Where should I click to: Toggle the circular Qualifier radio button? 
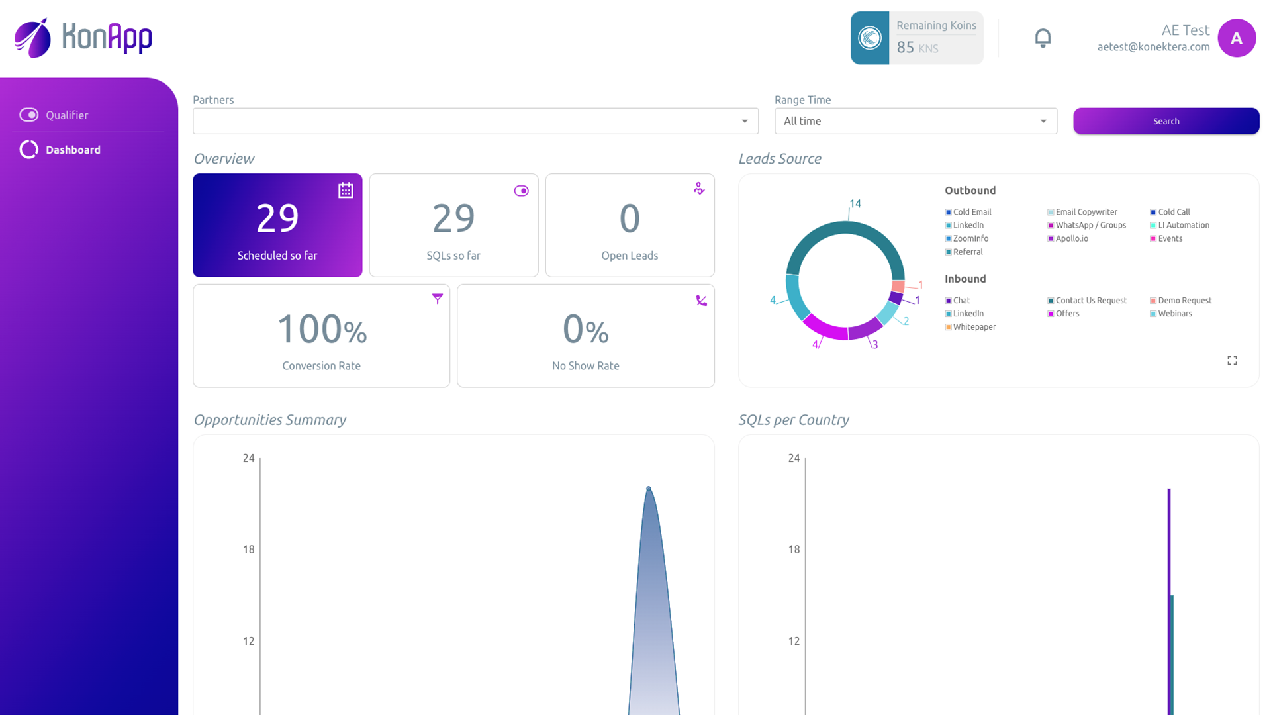click(x=28, y=115)
